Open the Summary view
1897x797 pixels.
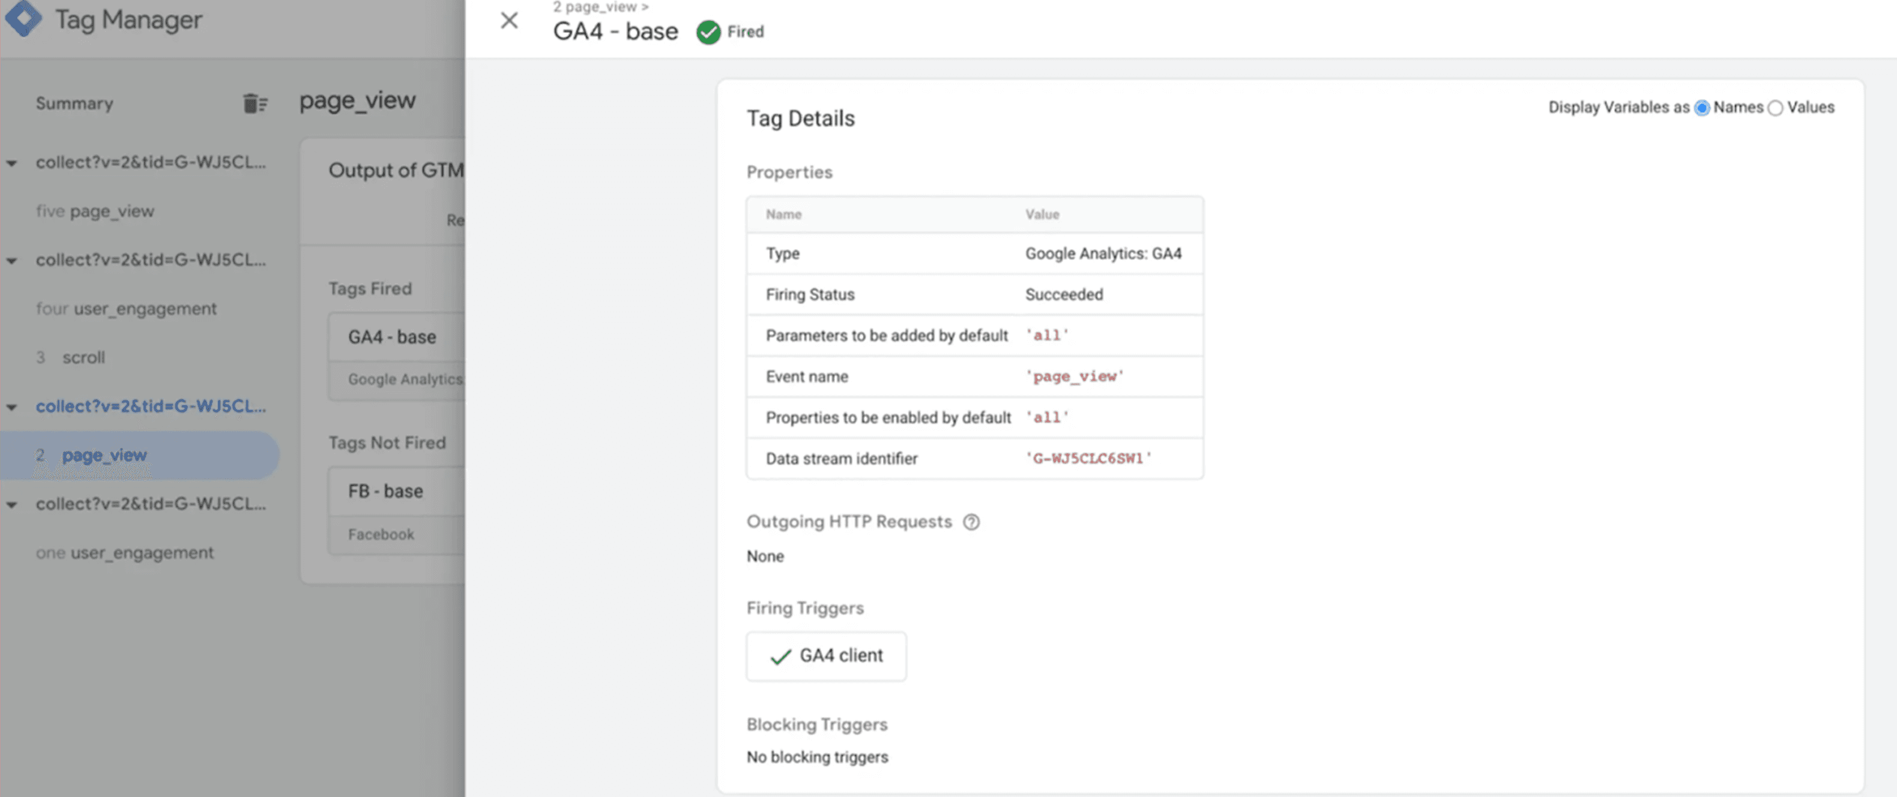coord(74,103)
